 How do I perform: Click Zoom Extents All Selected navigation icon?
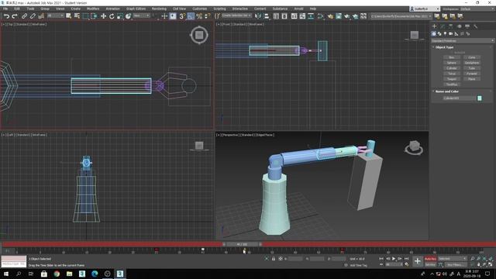click(491, 259)
